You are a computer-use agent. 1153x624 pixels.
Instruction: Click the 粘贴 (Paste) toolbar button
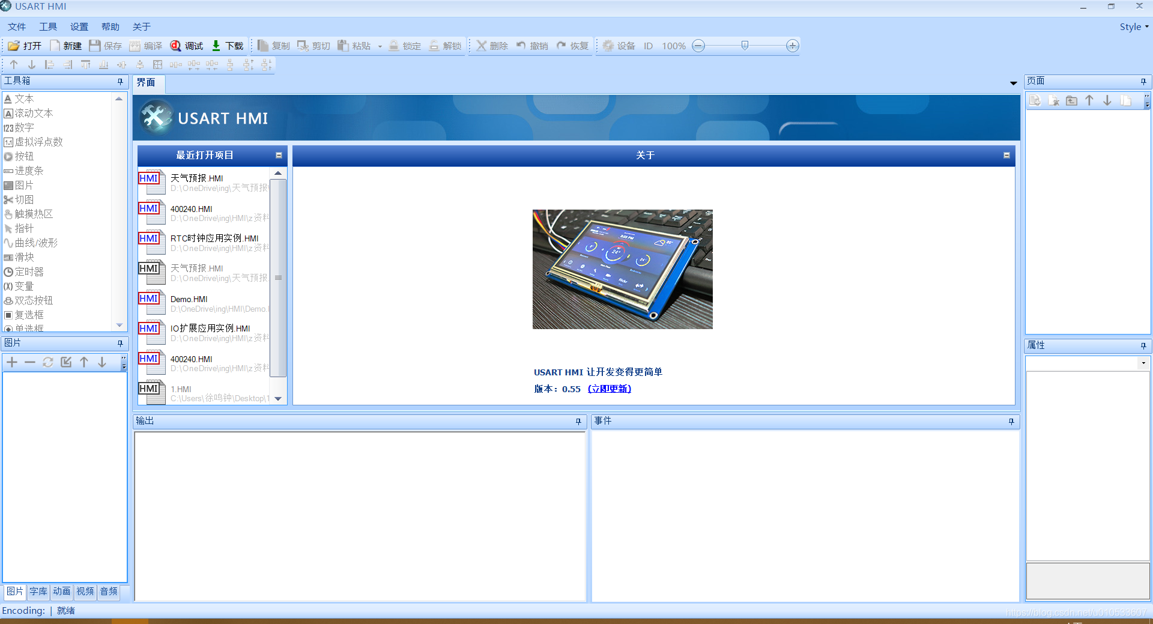click(x=354, y=46)
